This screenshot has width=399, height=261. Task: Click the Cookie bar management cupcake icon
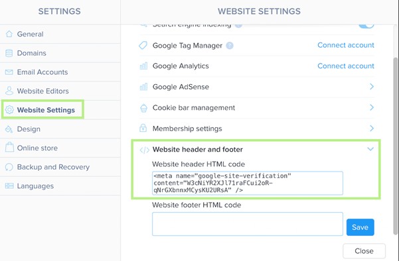[x=143, y=108]
